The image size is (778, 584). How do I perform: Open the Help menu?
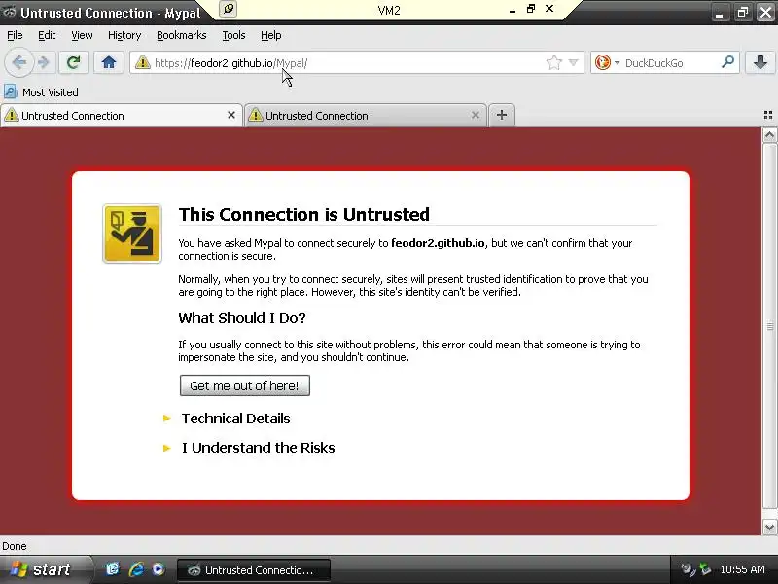(x=271, y=35)
